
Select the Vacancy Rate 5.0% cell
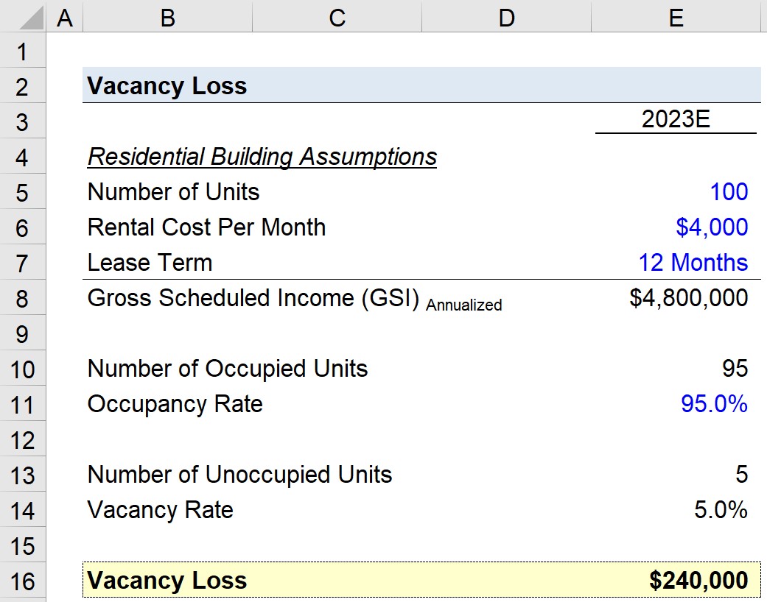pyautogui.click(x=676, y=510)
